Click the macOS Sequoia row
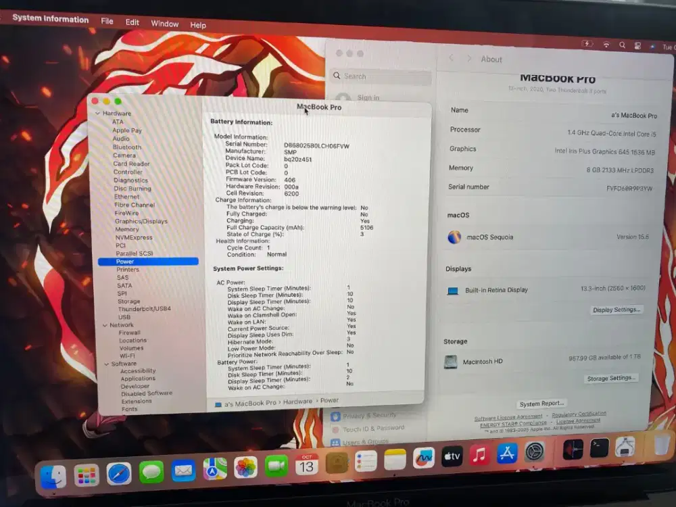Screen dimensions: 676x507 pyautogui.click(x=548, y=237)
